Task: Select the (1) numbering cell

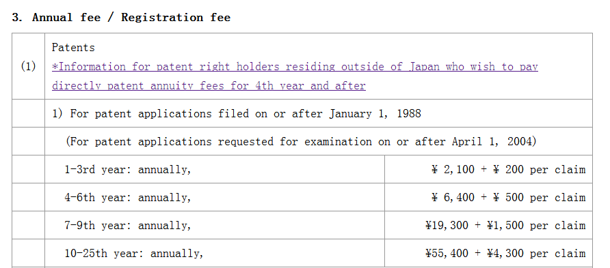Action: tap(29, 66)
